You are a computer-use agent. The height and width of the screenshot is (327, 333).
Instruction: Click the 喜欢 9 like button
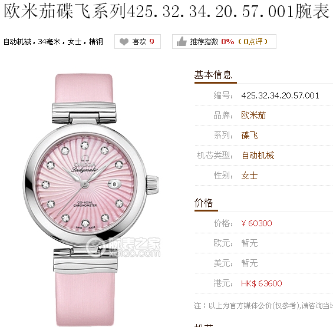point(137,42)
